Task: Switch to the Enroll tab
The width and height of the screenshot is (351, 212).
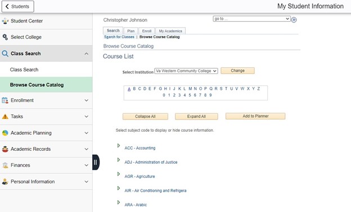Action: tap(147, 31)
